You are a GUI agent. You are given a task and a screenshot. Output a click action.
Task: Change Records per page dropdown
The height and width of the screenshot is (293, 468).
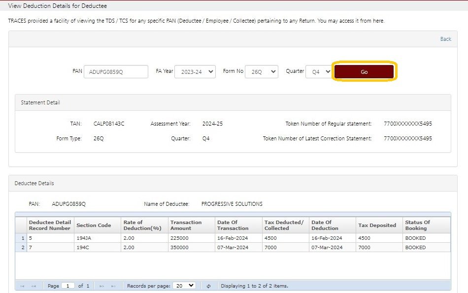tap(185, 286)
